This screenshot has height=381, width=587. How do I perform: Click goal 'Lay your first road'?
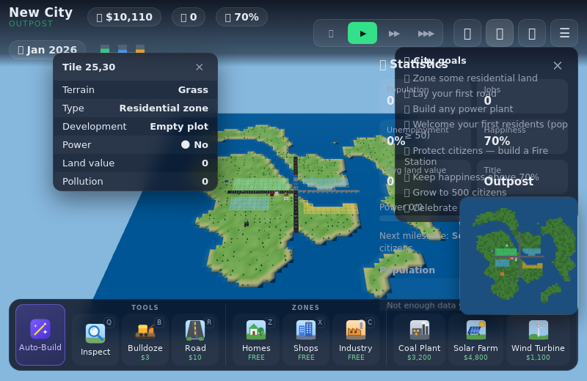(x=451, y=94)
